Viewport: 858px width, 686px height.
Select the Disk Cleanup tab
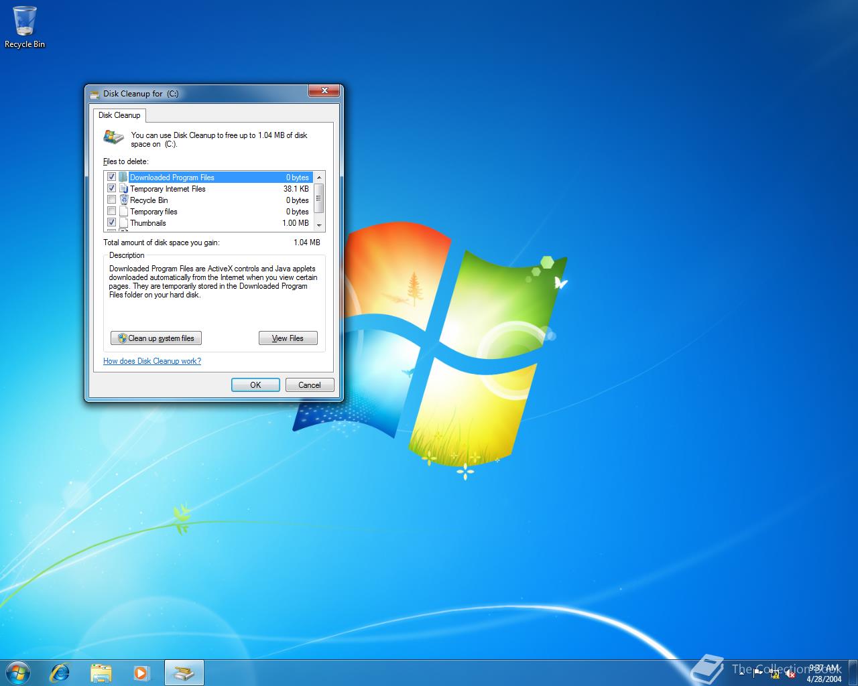pos(119,115)
